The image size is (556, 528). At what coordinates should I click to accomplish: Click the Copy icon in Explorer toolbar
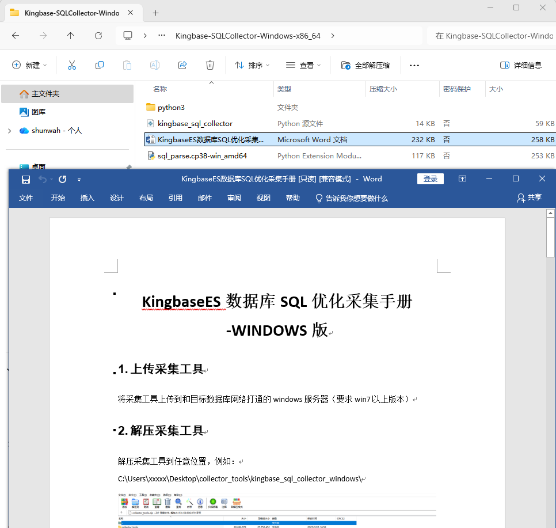99,65
